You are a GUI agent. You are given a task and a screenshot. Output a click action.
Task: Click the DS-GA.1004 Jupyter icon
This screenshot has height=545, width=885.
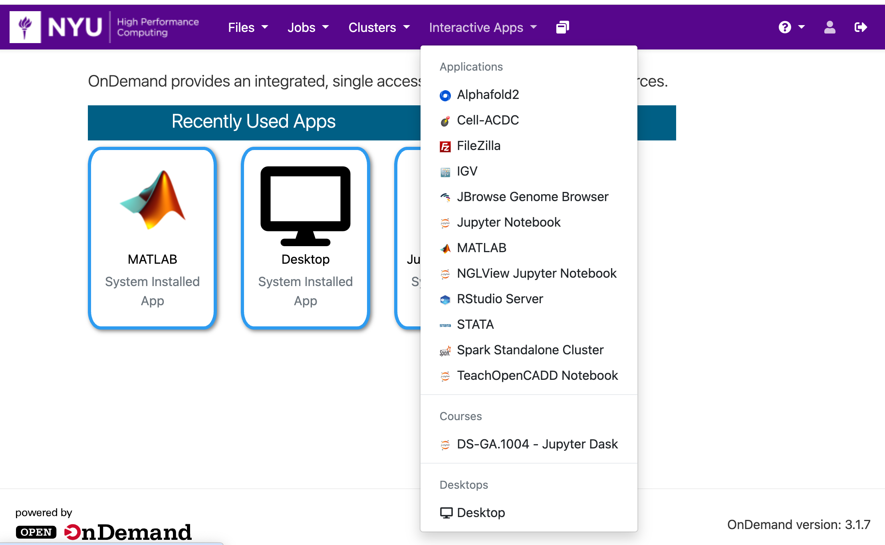click(x=445, y=444)
